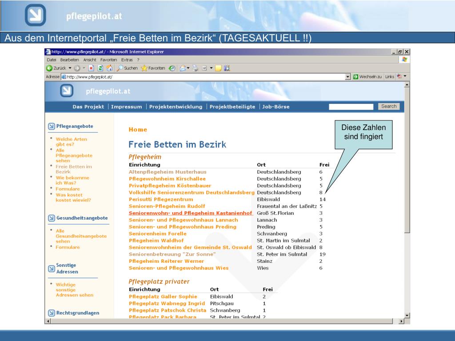The image size is (455, 341).
Task: Open Pflegewohnheim Kirschallee link
Action: pyautogui.click(x=167, y=179)
